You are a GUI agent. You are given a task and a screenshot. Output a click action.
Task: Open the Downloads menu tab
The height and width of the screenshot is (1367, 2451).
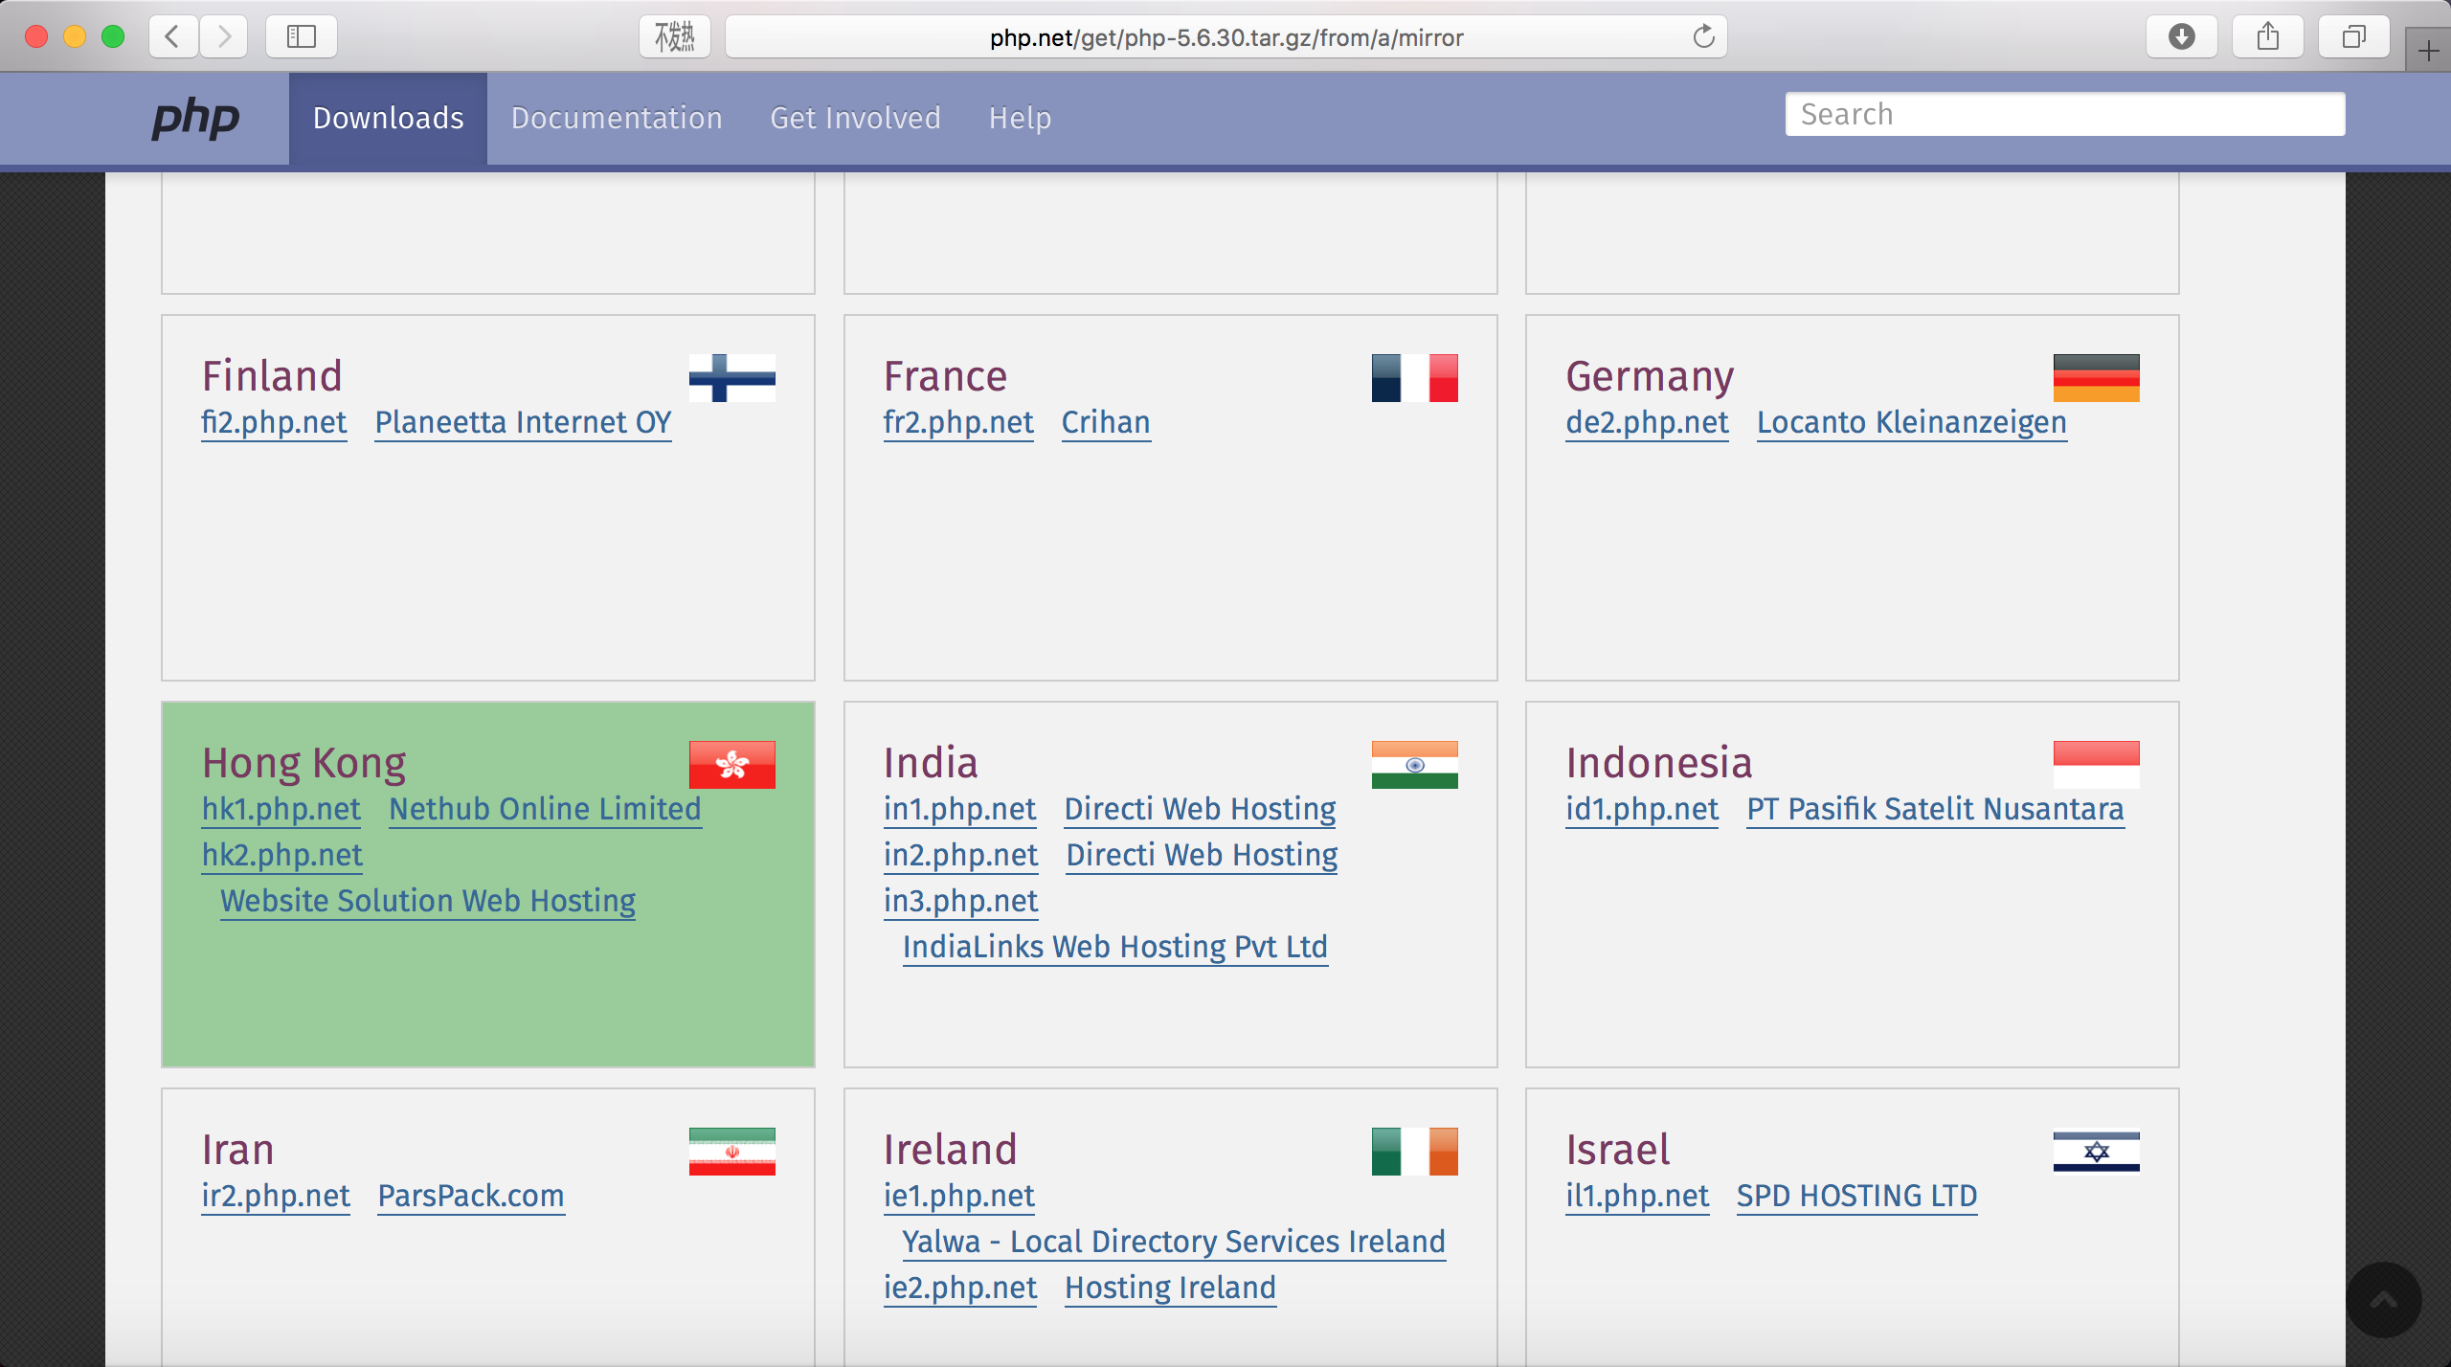coord(388,118)
